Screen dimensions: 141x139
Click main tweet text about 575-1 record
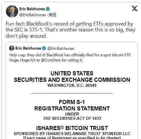click(70, 30)
